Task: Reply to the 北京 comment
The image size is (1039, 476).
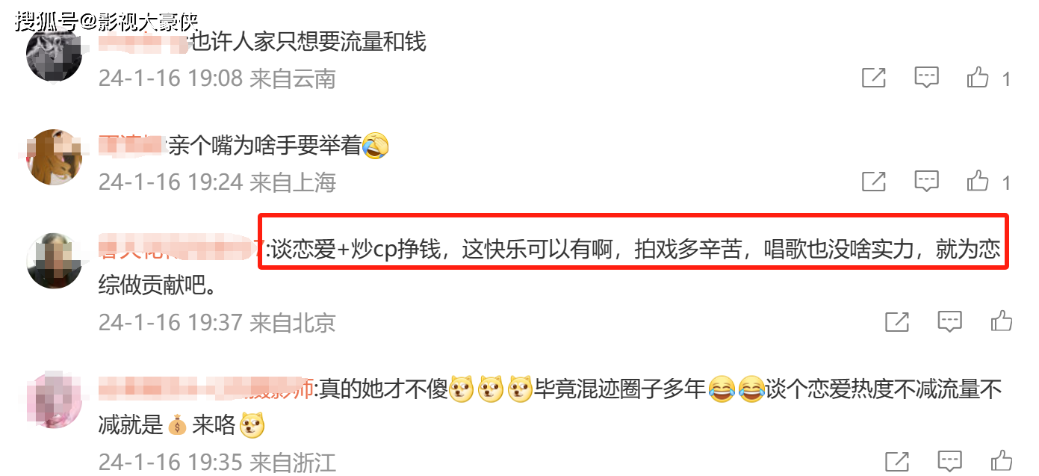Action: point(949,322)
